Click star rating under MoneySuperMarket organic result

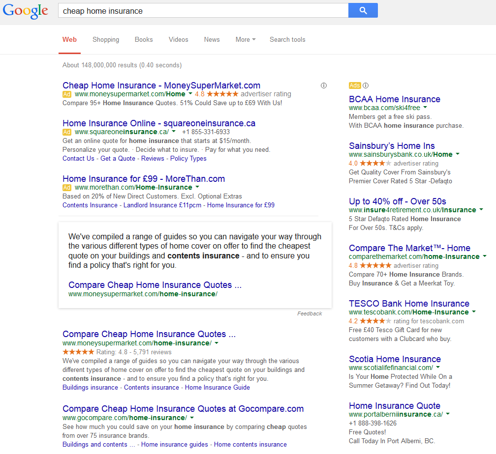(x=78, y=352)
